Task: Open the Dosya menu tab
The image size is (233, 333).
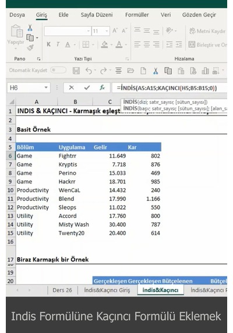Action: pyautogui.click(x=17, y=15)
